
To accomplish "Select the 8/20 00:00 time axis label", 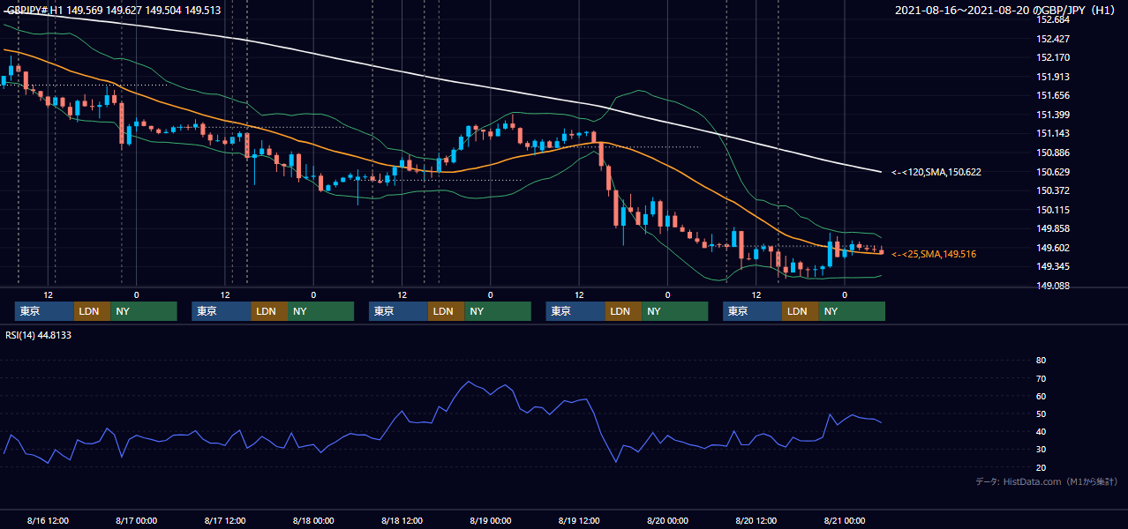I will click(x=667, y=520).
